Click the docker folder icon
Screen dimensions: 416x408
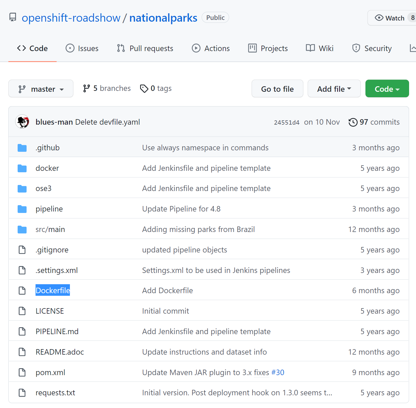tap(22, 168)
